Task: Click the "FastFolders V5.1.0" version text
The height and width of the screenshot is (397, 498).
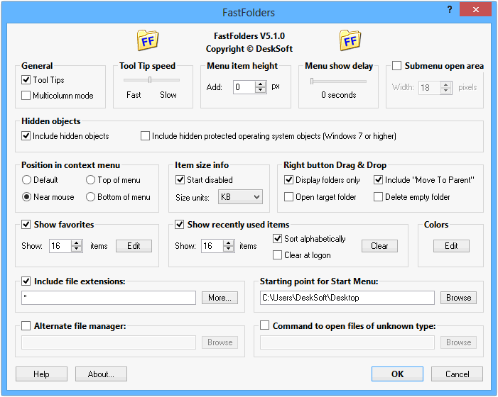Action: click(249, 36)
